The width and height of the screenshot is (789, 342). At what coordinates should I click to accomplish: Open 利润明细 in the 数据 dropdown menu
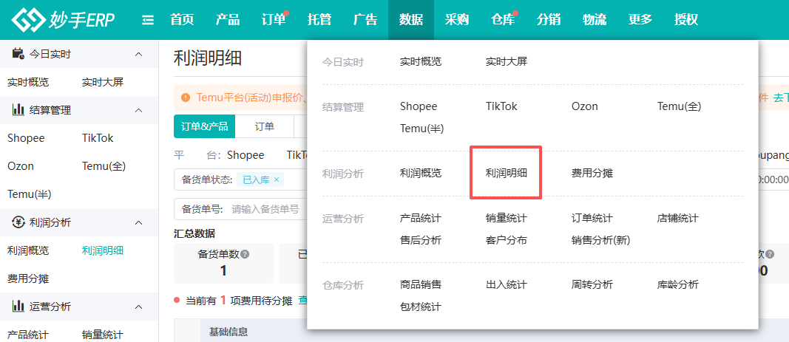coord(506,173)
